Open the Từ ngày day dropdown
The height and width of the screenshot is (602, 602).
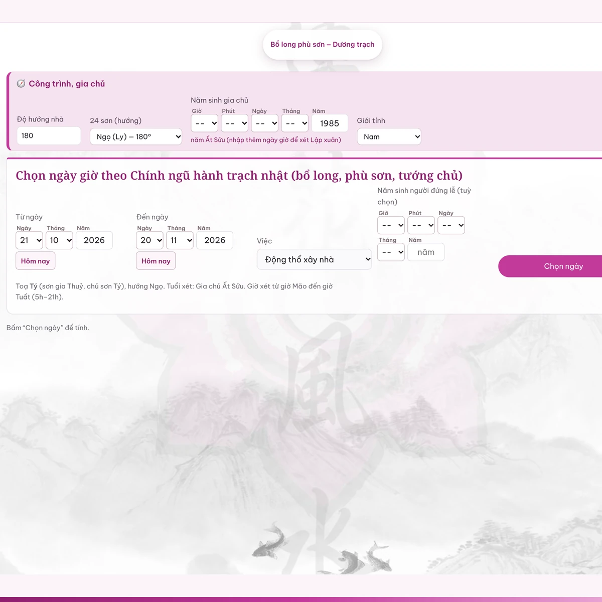click(x=29, y=240)
